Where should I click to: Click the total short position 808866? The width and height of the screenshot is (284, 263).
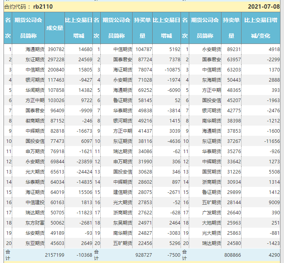[232, 255]
